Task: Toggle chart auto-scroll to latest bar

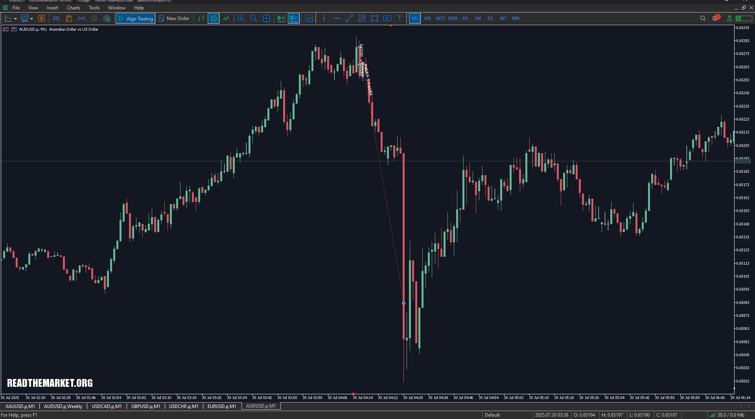Action: tap(281, 18)
